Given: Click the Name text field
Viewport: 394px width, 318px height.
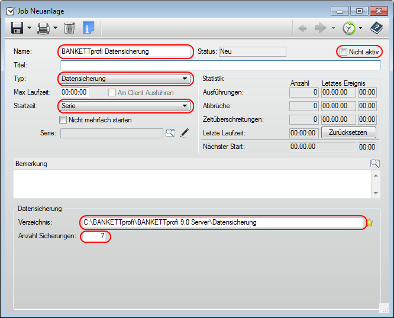Looking at the screenshot, I should pyautogui.click(x=125, y=51).
